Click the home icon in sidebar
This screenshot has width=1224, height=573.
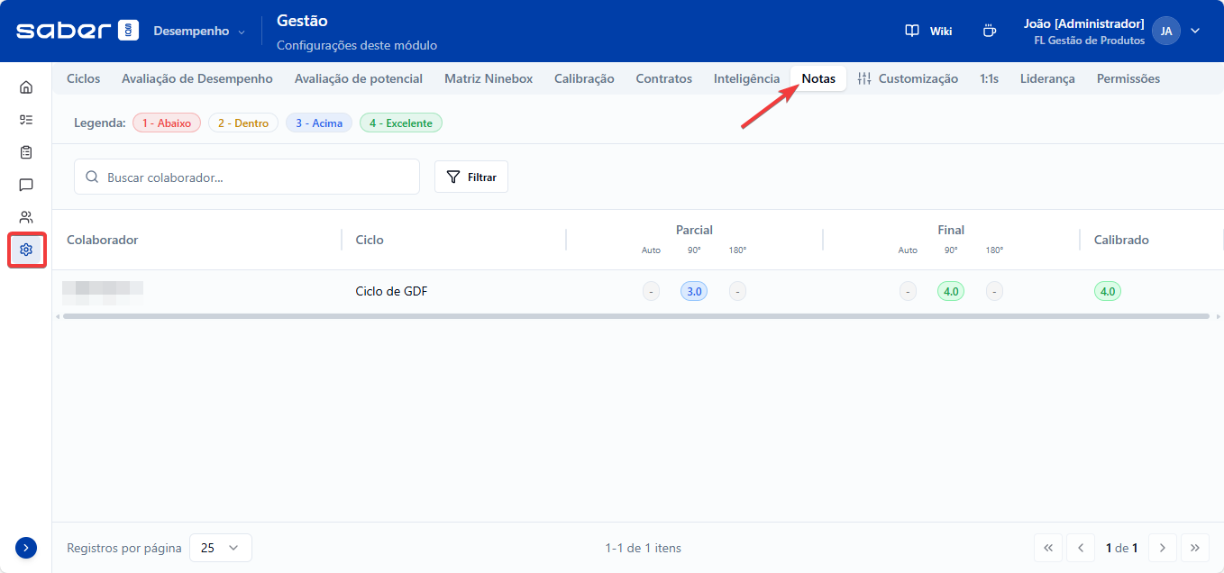pyautogui.click(x=26, y=87)
